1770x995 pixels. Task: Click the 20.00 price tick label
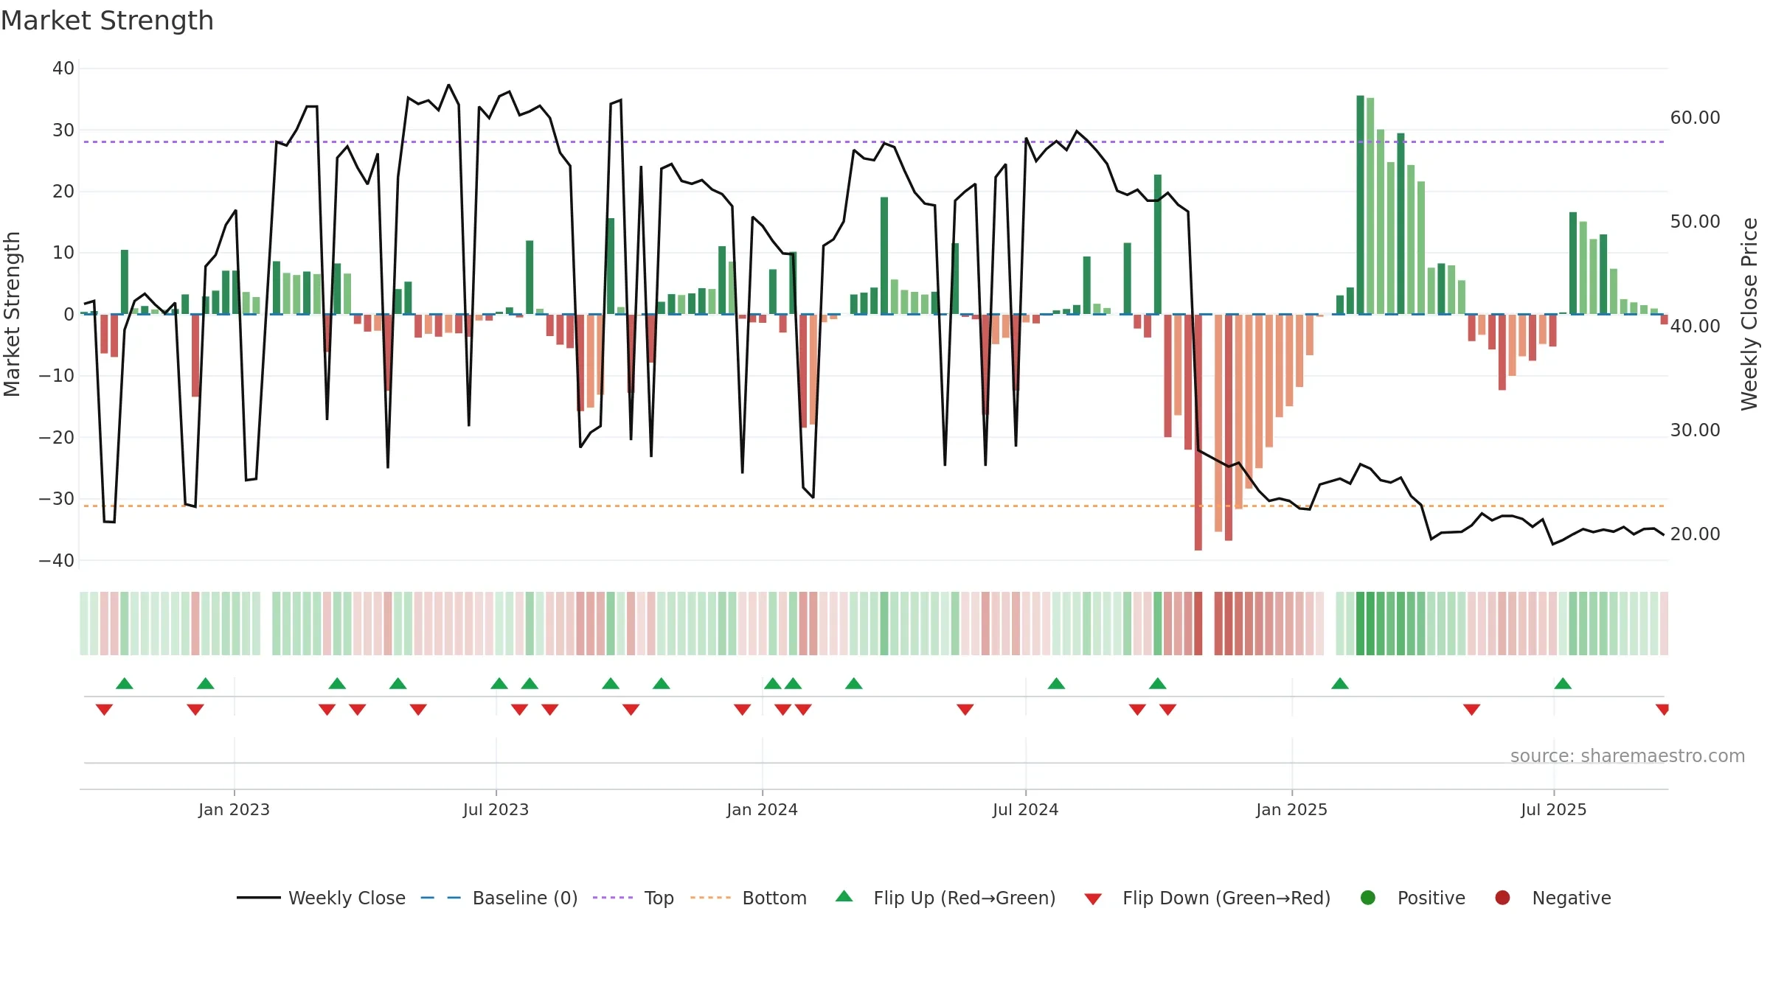click(x=1695, y=534)
